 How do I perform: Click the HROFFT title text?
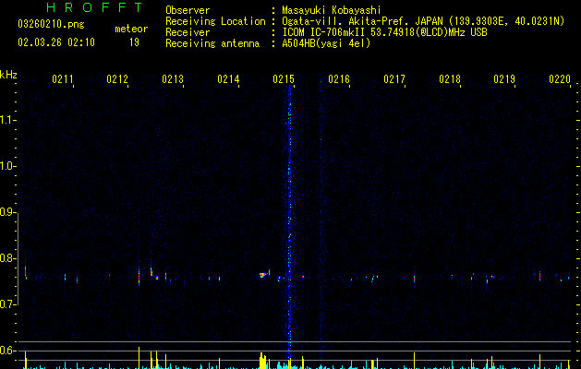coord(94,7)
